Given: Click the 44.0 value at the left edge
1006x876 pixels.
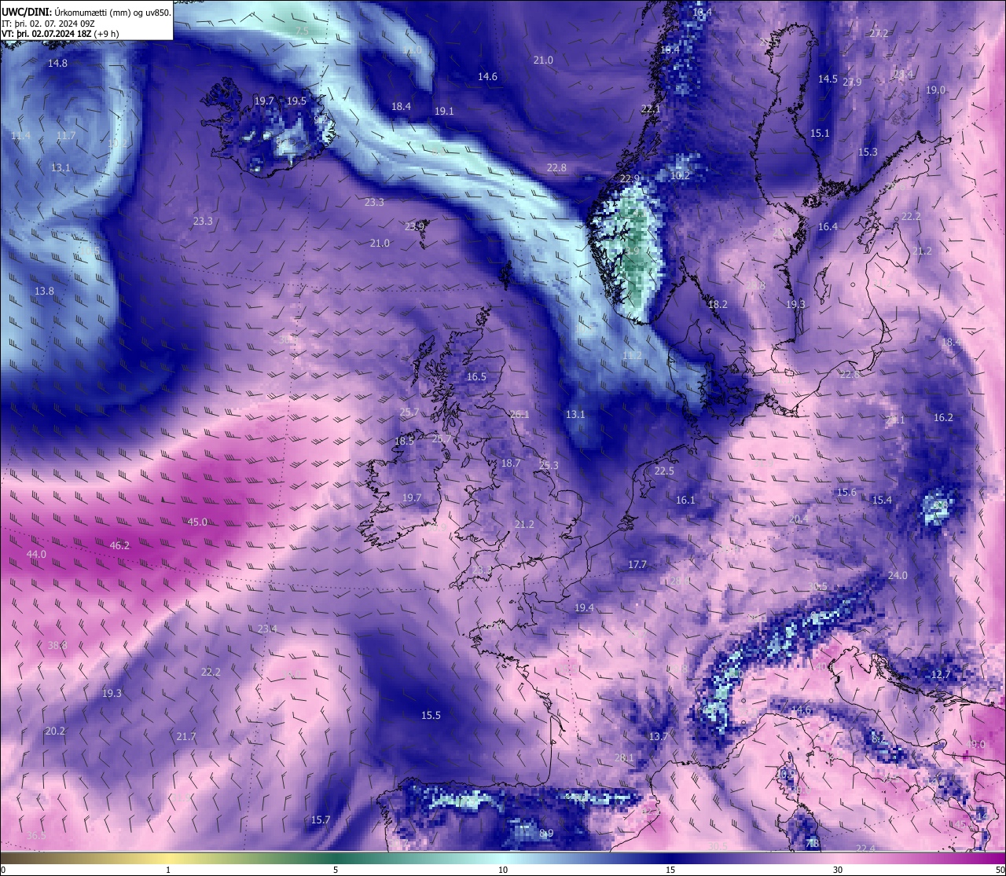Looking at the screenshot, I should [x=36, y=554].
